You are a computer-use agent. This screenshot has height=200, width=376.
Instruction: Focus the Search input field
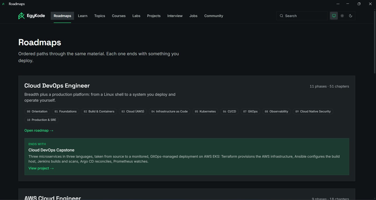coord(302,16)
